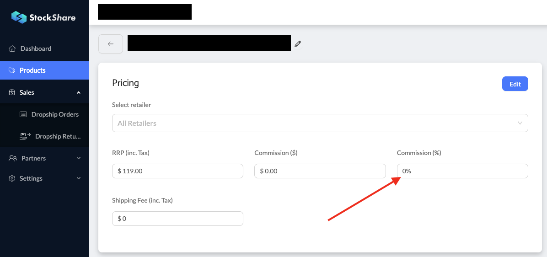Image resolution: width=547 pixels, height=257 pixels.
Task: Click the Partners people icon
Action: pos(13,158)
